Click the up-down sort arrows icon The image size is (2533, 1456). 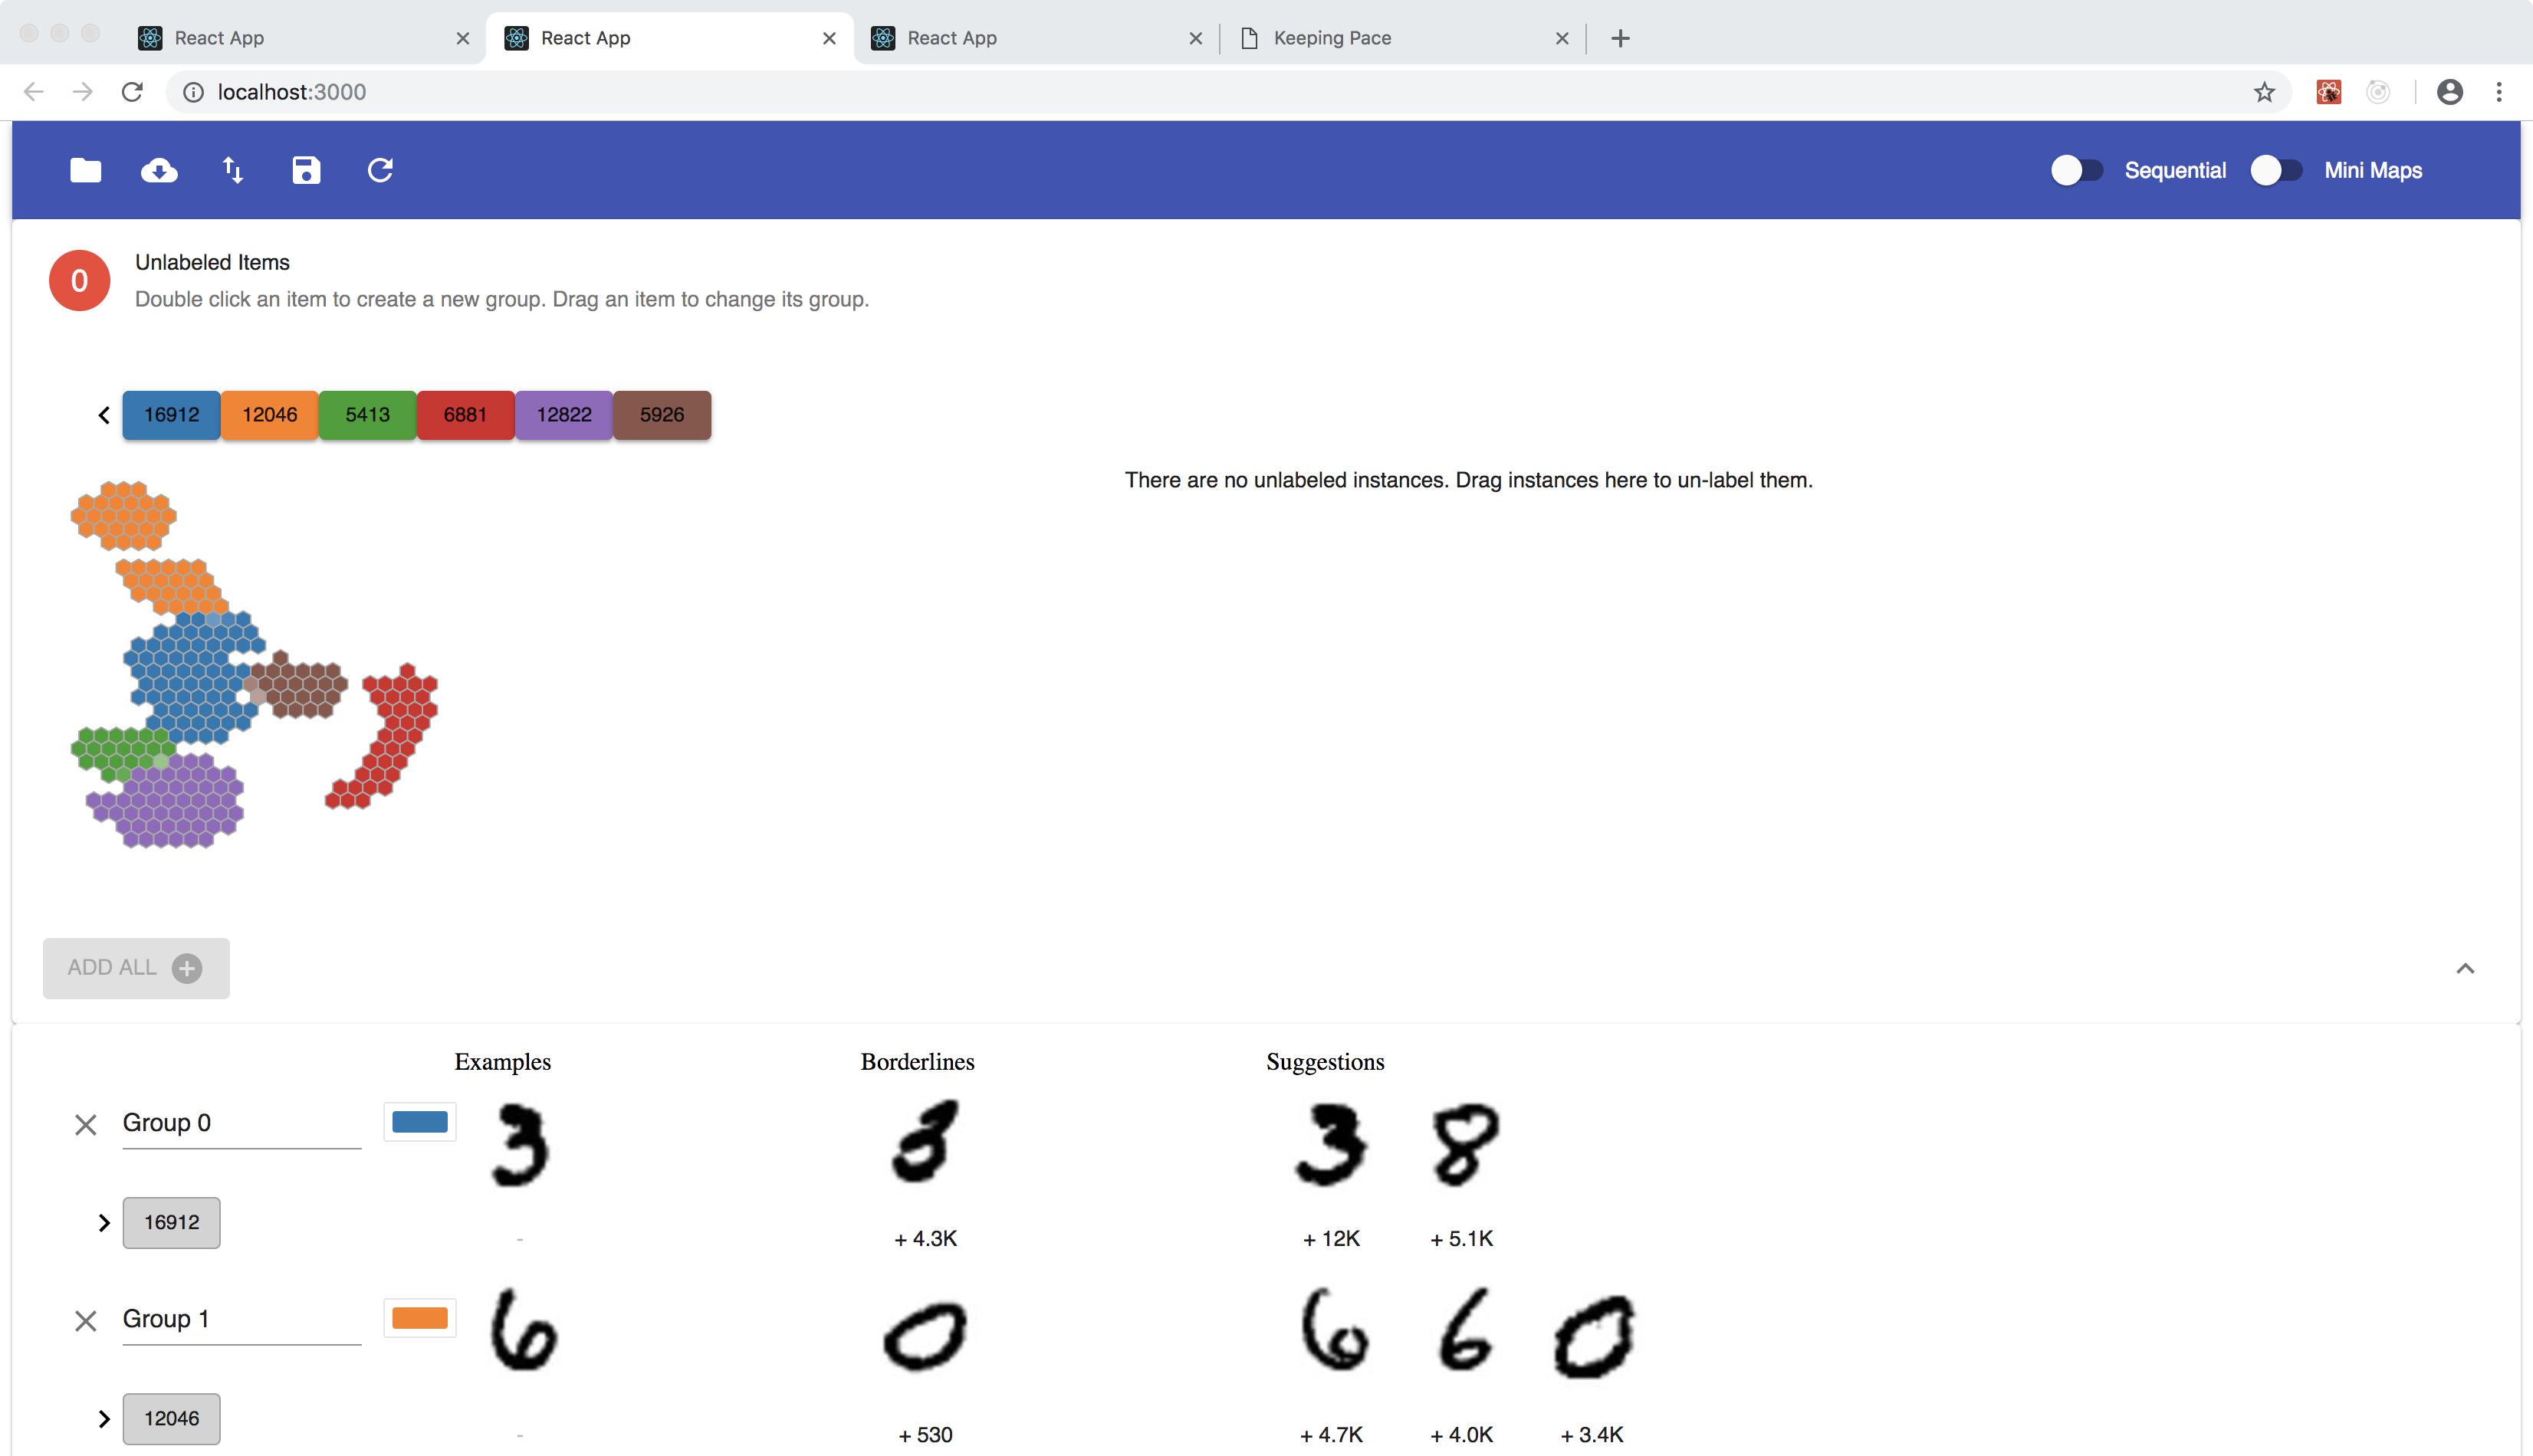pos(232,170)
